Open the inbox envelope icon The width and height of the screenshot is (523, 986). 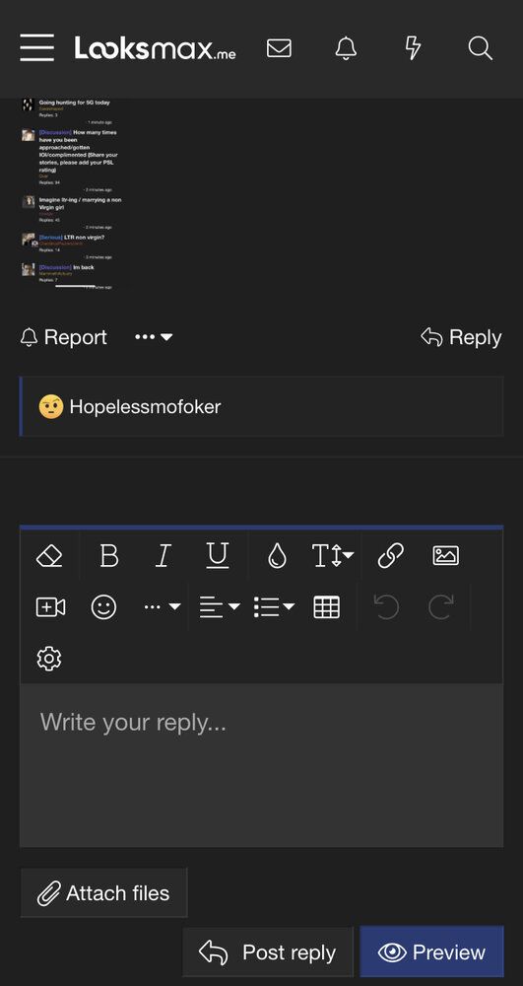[279, 48]
